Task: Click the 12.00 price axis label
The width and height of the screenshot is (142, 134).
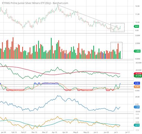Action: click(x=137, y=6)
